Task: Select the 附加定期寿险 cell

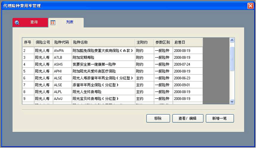Action: (103, 58)
